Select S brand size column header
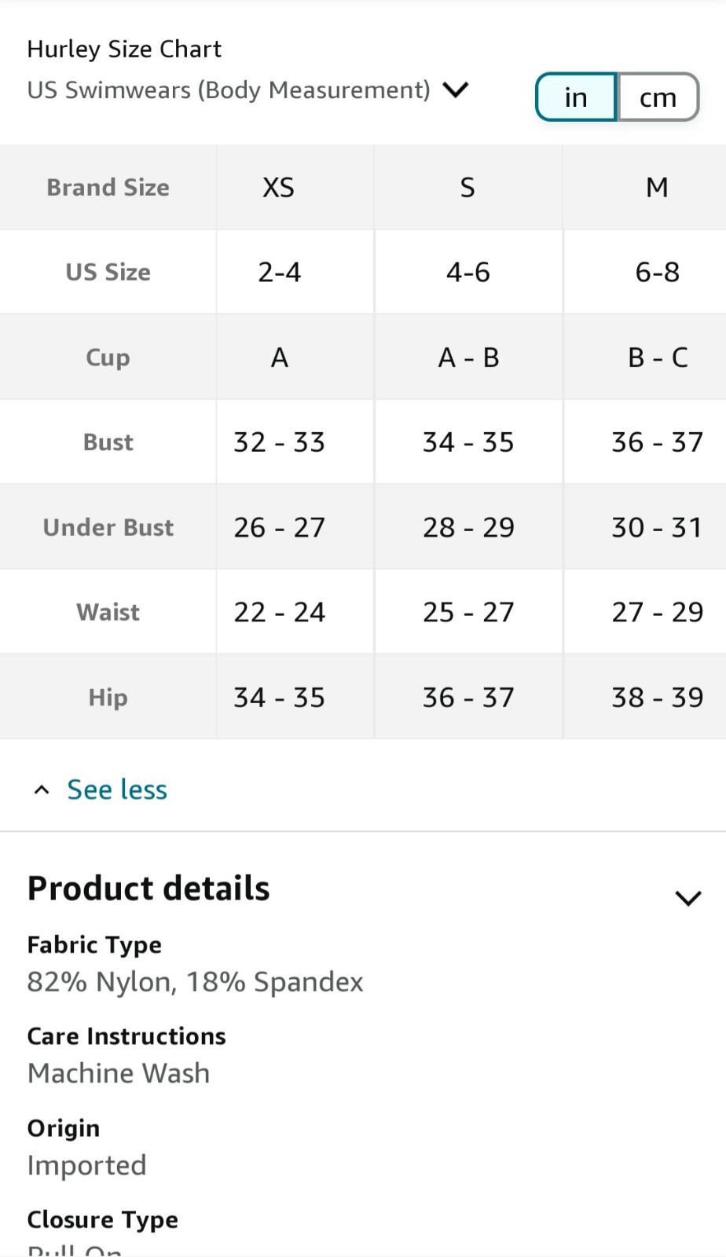The height and width of the screenshot is (1257, 726). coord(467,188)
